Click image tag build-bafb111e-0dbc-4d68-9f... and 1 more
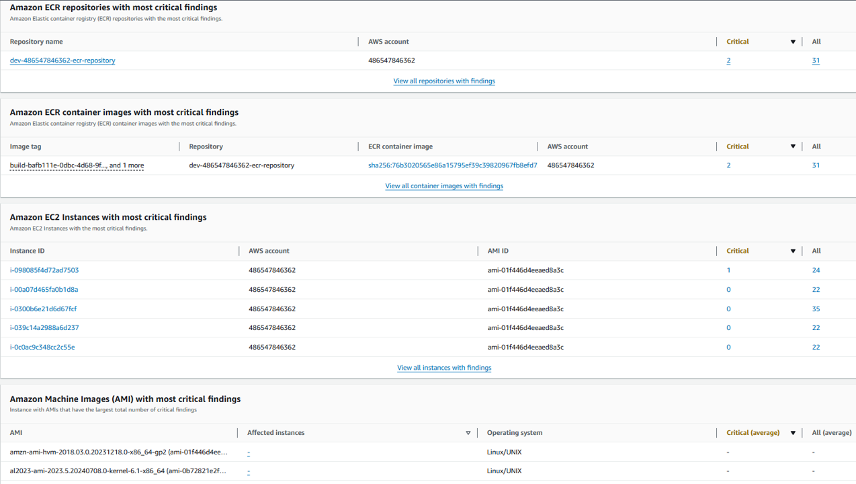This screenshot has width=856, height=484. click(77, 165)
